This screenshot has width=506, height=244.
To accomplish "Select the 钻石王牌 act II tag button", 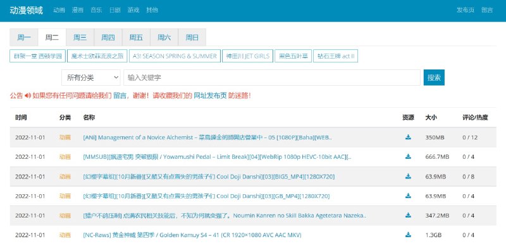I will 336,56.
